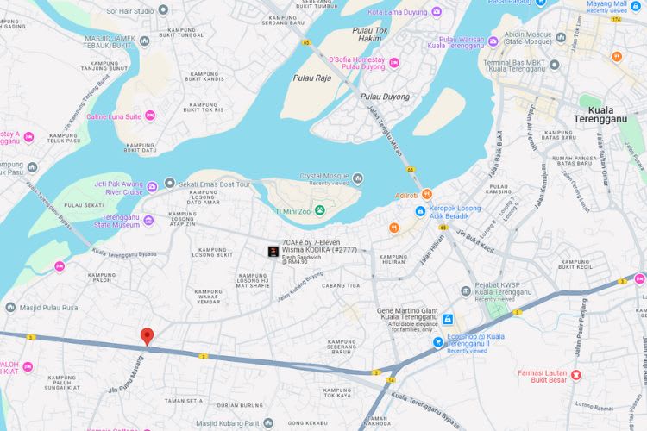Select the Terminal Bas MBKT marker

pos(555,65)
